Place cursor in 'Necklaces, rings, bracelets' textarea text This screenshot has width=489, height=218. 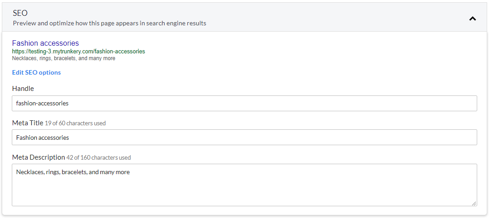click(x=73, y=172)
